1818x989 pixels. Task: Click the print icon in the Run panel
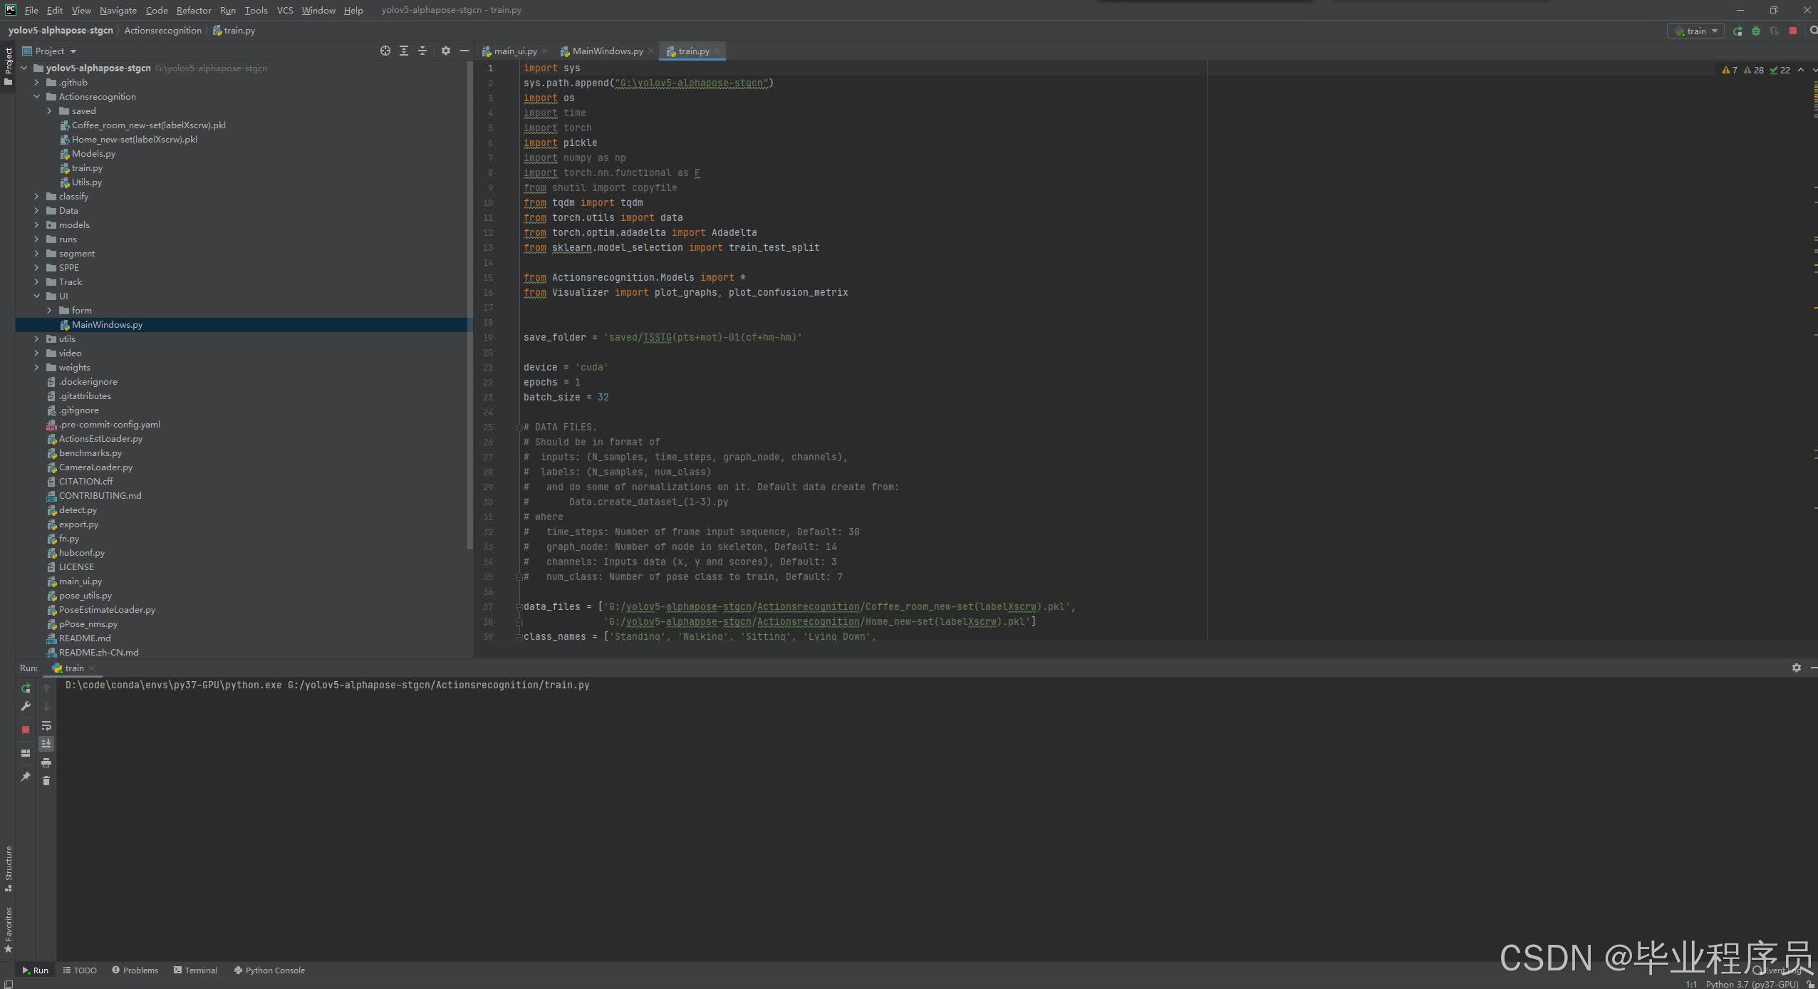(46, 762)
